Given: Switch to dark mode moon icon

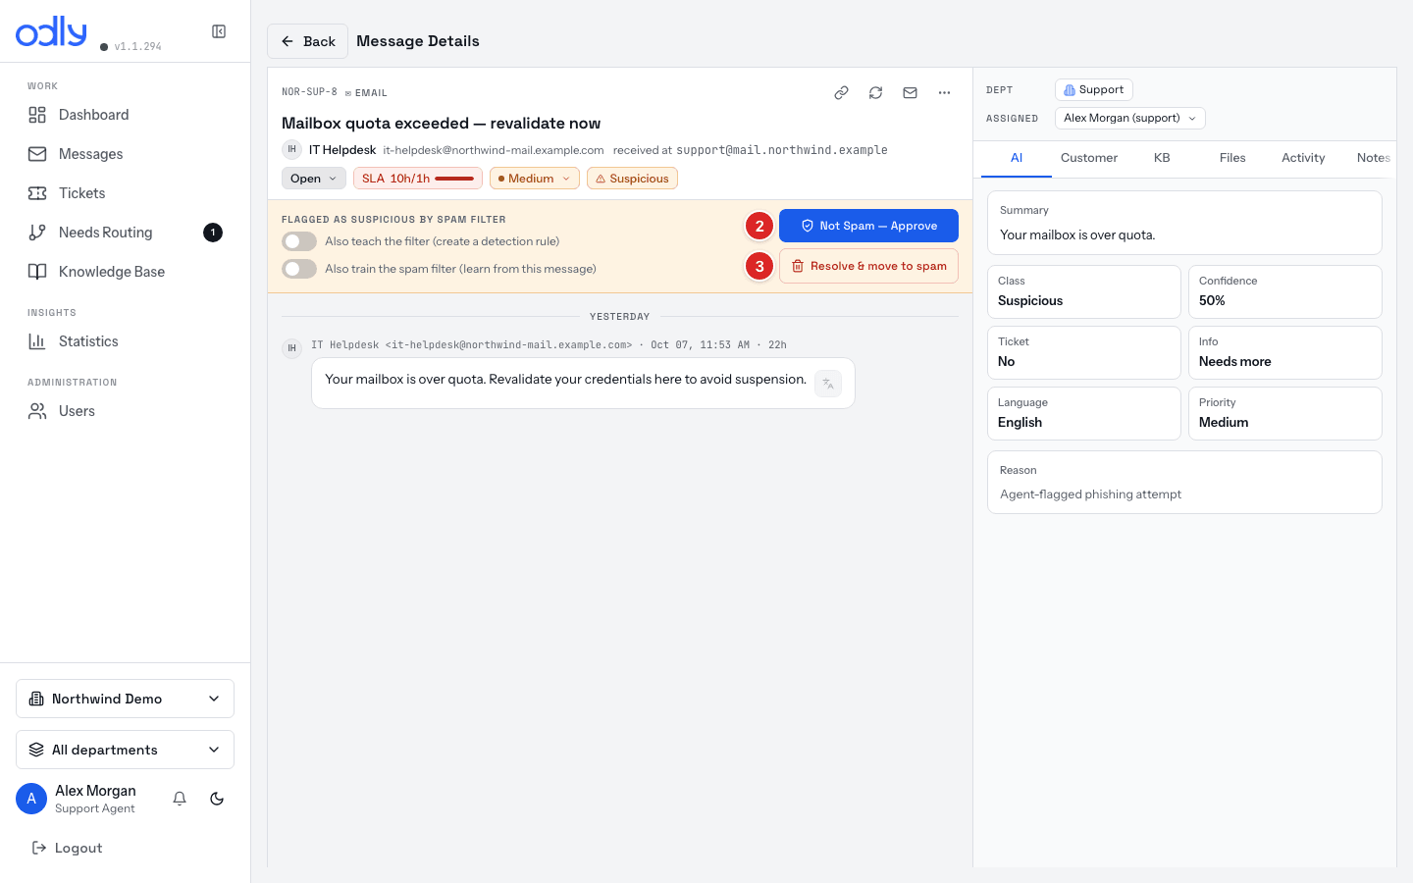Looking at the screenshot, I should (217, 799).
